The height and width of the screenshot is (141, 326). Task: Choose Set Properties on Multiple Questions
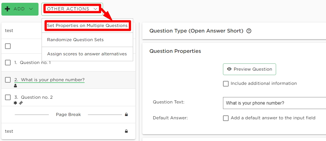point(87,26)
